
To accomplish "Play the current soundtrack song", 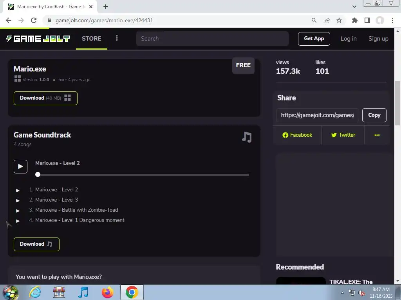I will tap(20, 166).
